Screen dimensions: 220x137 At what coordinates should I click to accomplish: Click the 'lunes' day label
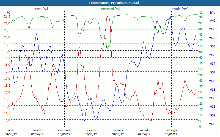coord(11,130)
